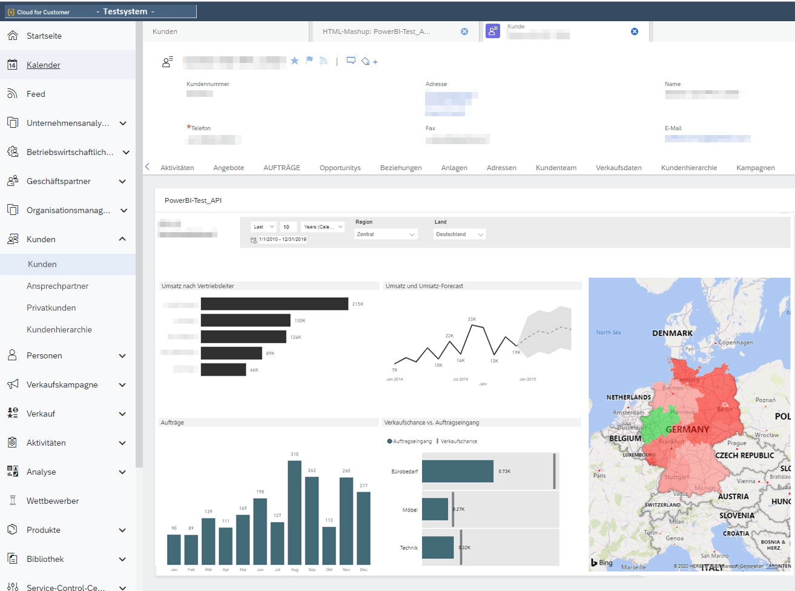Viewport: 795px width, 591px height.
Task: Select the Kunden submenu item
Action: [68, 264]
